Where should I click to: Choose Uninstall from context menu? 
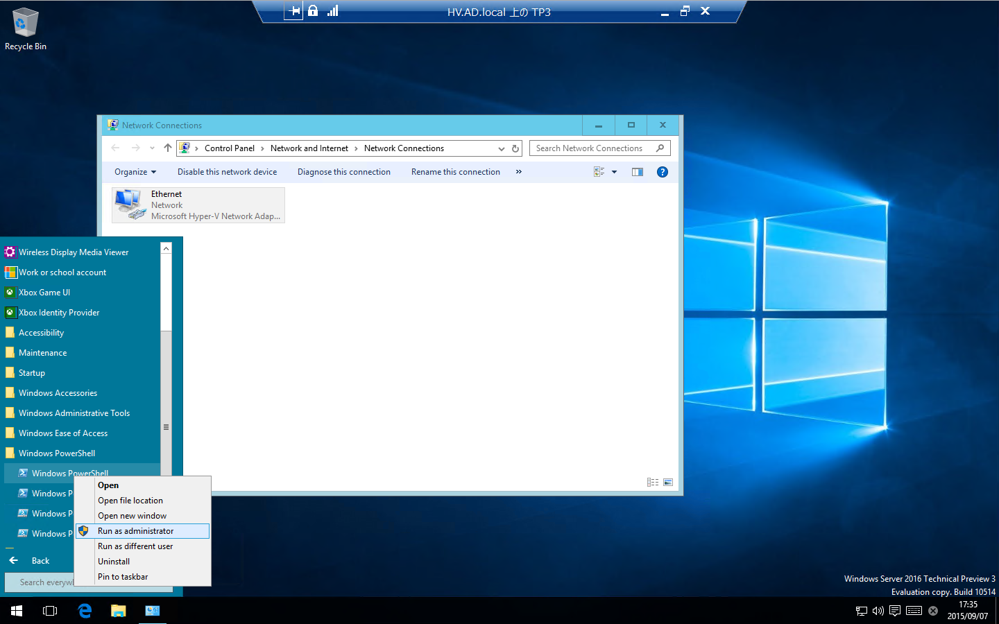142,562
